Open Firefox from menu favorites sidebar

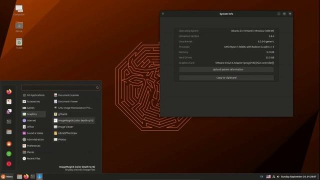(x=9, y=91)
